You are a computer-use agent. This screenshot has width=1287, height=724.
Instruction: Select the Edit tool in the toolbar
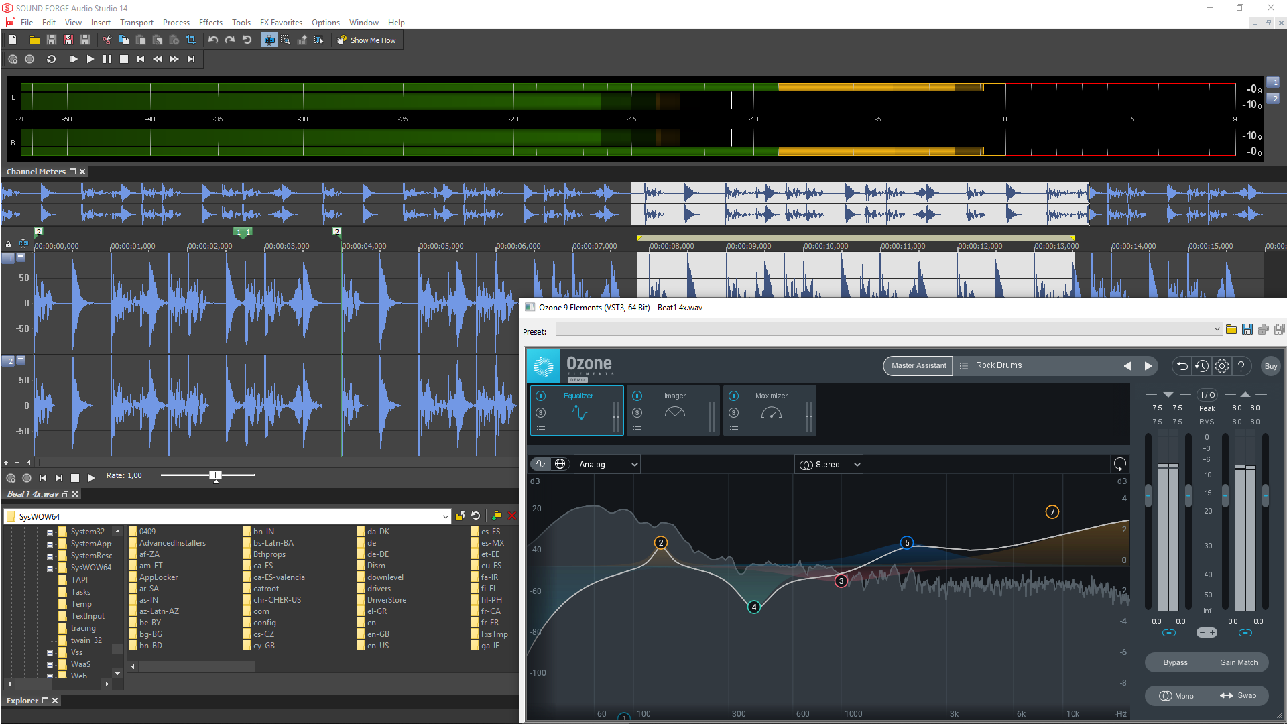[x=269, y=40]
